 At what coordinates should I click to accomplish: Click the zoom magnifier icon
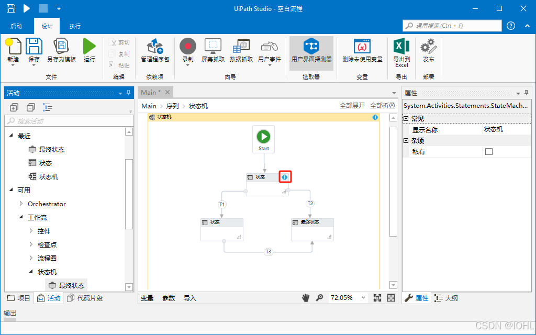(x=319, y=298)
